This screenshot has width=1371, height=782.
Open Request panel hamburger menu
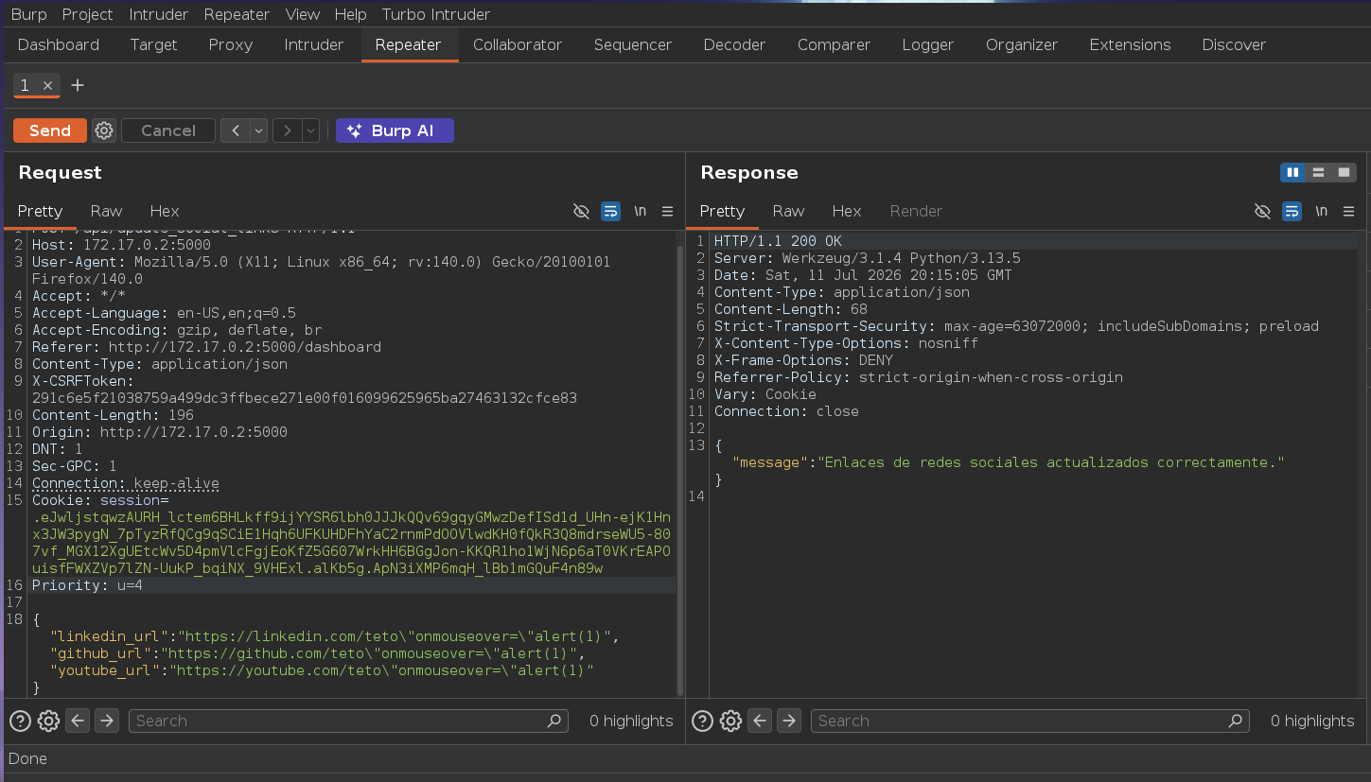(x=667, y=211)
